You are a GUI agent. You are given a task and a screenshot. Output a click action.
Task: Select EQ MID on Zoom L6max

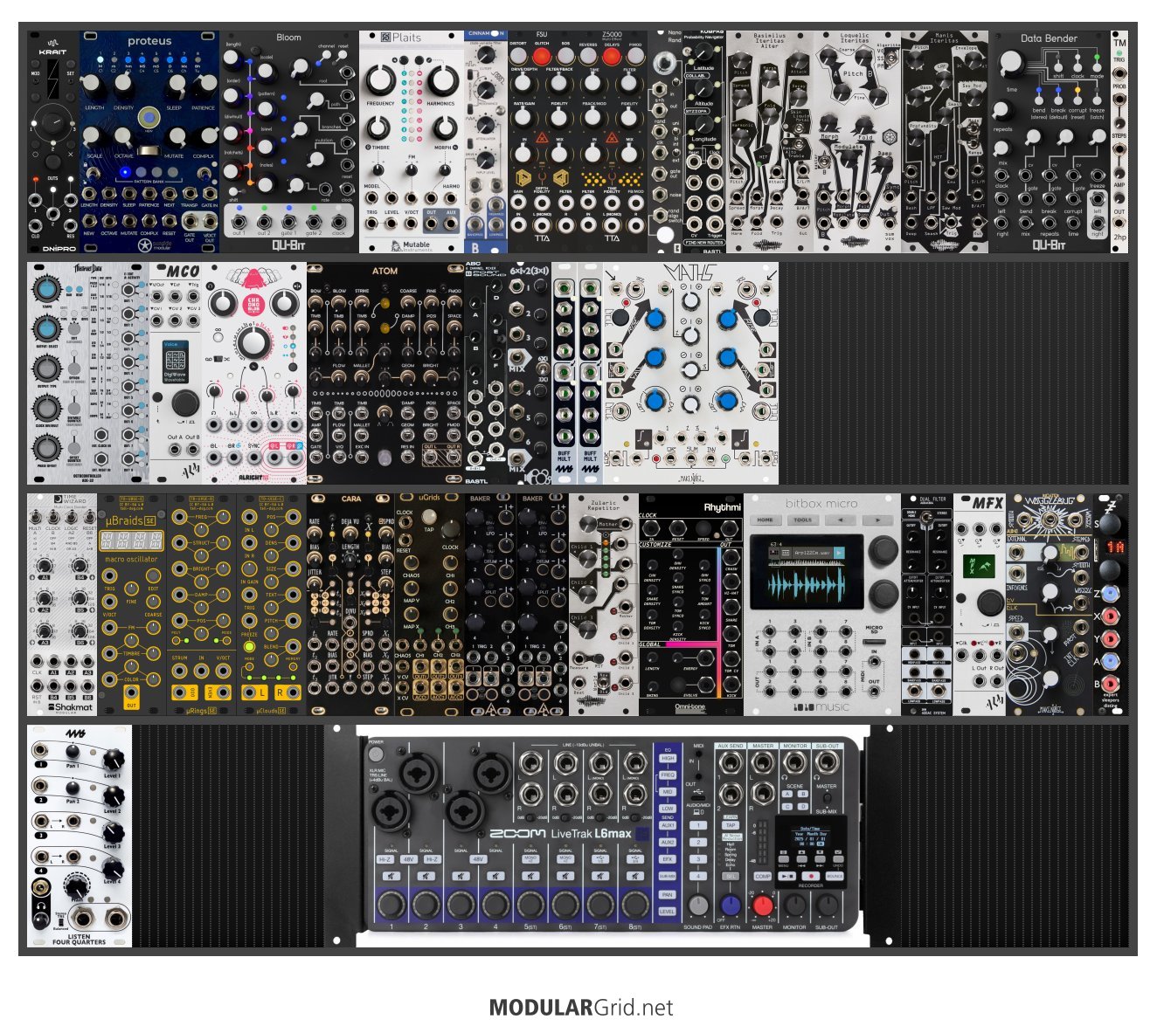(668, 792)
